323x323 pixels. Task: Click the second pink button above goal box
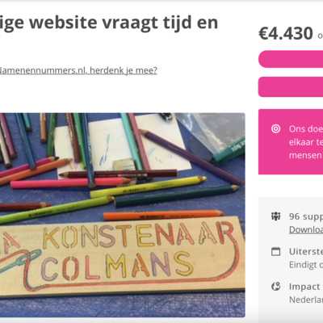pos(291,86)
